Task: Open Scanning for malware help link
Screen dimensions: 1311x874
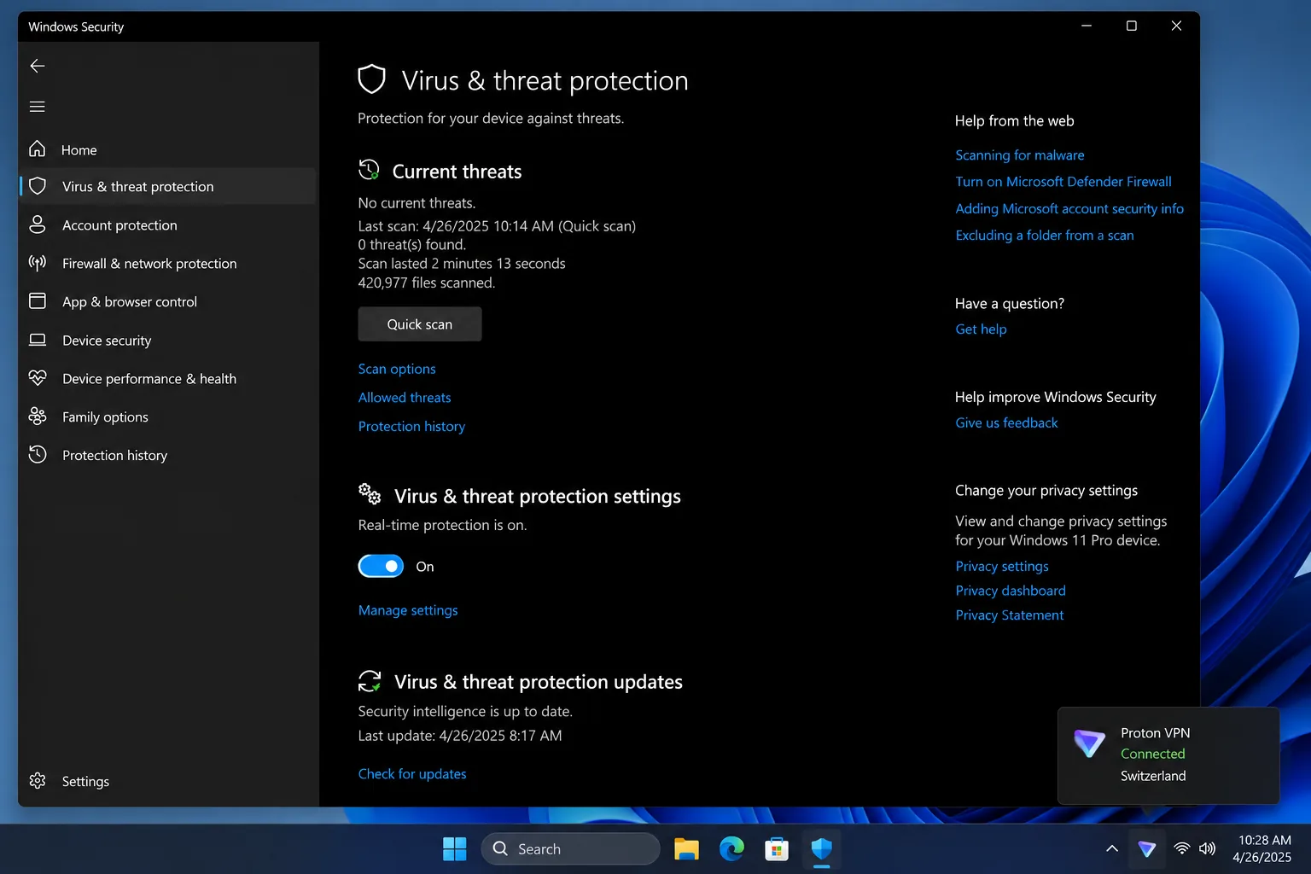Action: pyautogui.click(x=1020, y=155)
